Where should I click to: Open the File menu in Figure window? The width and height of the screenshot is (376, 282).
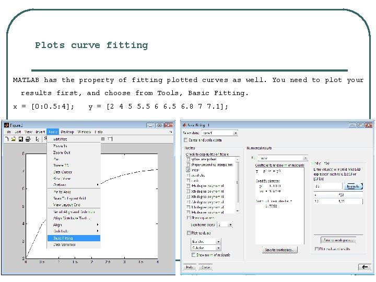point(8,132)
